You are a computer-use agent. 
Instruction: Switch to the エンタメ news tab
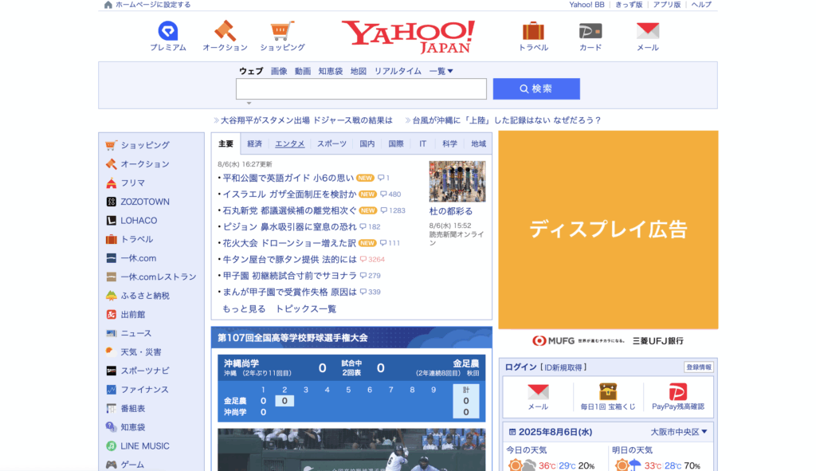coord(290,144)
